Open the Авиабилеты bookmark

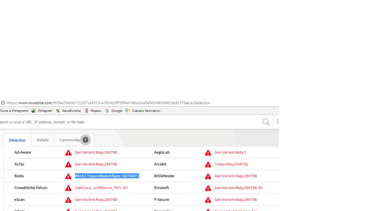pos(69,111)
